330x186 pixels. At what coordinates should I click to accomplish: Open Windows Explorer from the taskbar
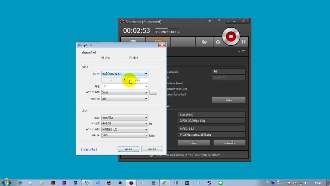click(x=31, y=183)
